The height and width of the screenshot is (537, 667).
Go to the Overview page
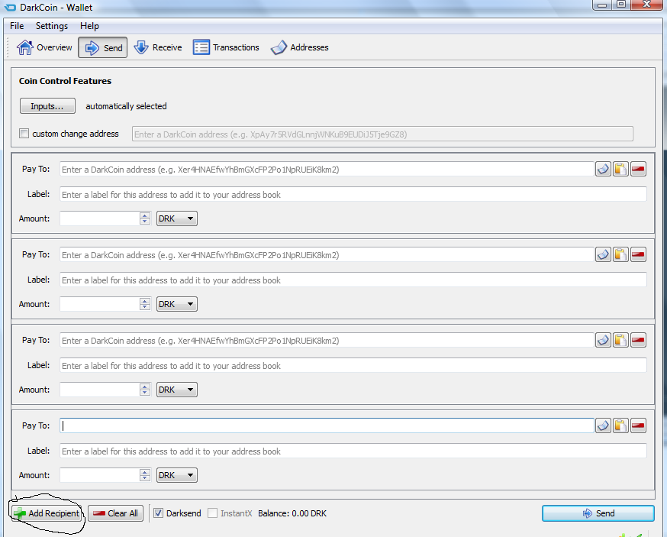point(44,47)
